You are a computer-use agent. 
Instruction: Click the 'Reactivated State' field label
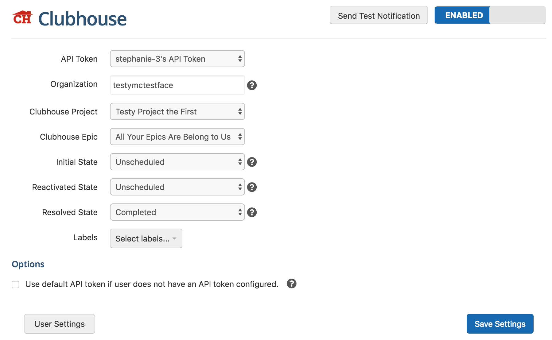tap(65, 187)
